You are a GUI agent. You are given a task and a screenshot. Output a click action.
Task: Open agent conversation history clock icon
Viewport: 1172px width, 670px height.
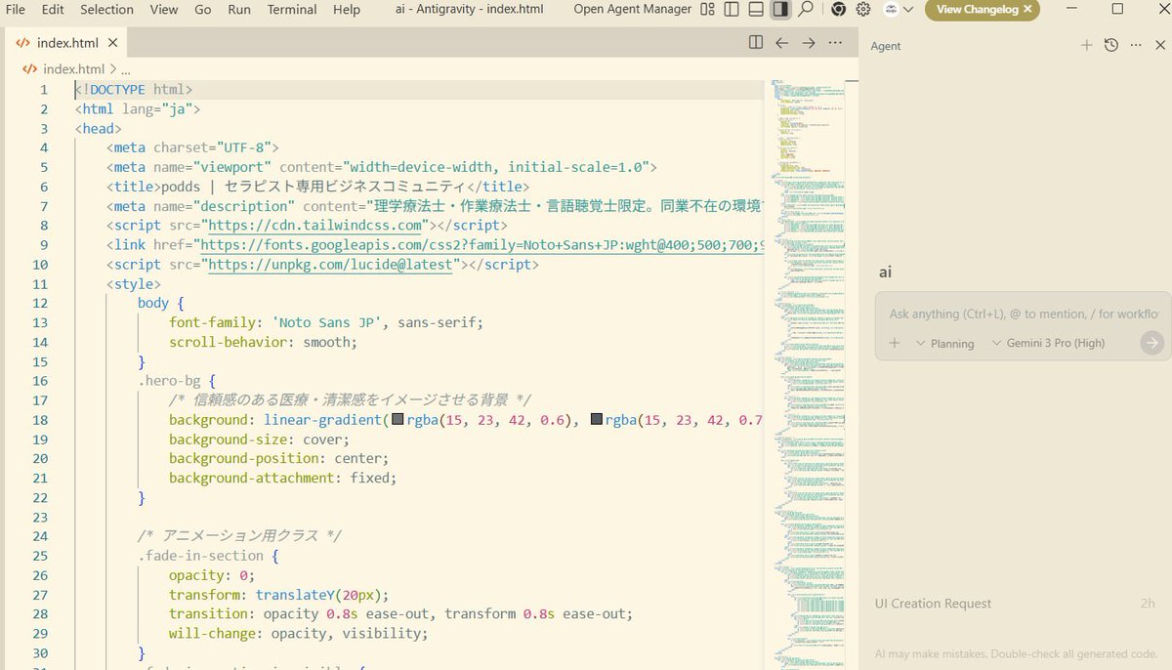pyautogui.click(x=1110, y=45)
